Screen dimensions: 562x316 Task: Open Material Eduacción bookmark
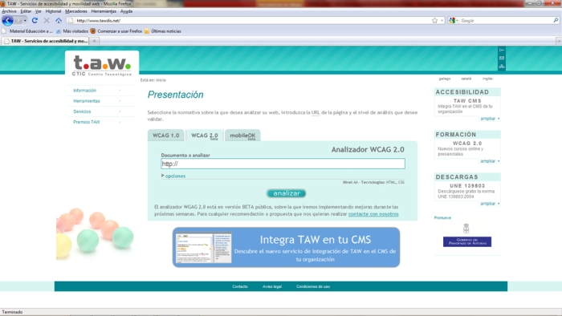point(27,31)
